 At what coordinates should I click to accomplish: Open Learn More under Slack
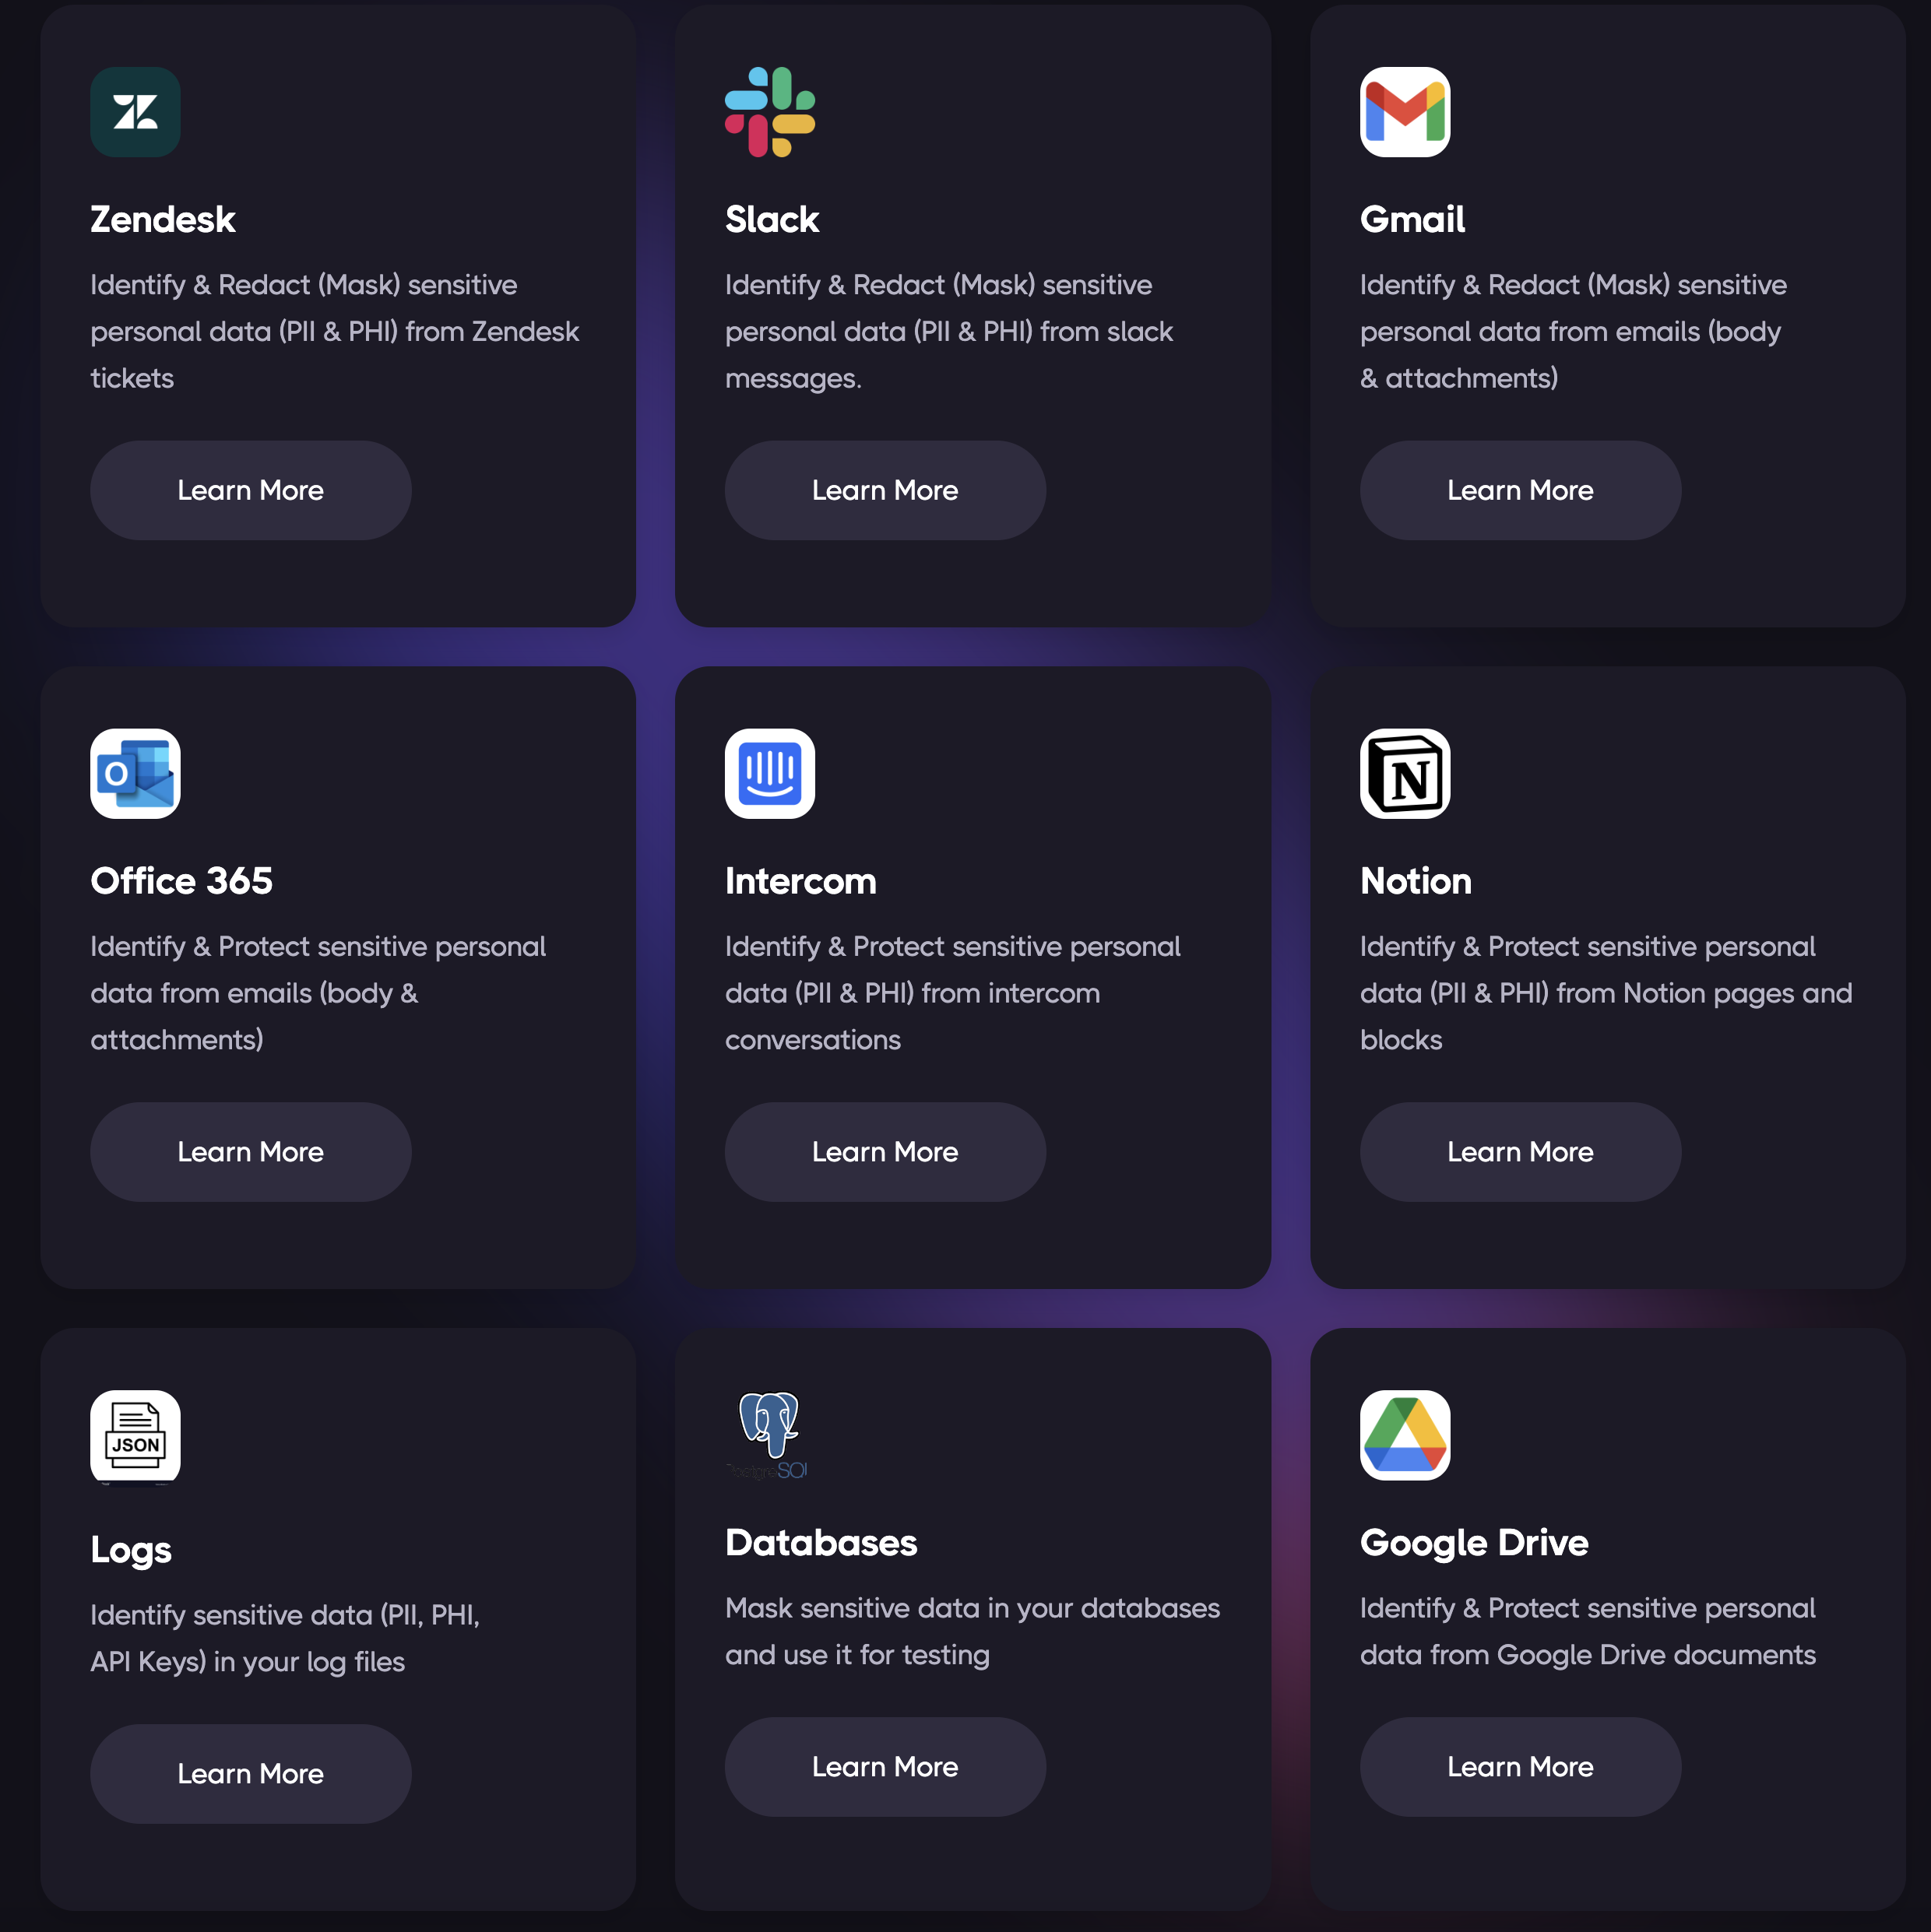coord(885,490)
